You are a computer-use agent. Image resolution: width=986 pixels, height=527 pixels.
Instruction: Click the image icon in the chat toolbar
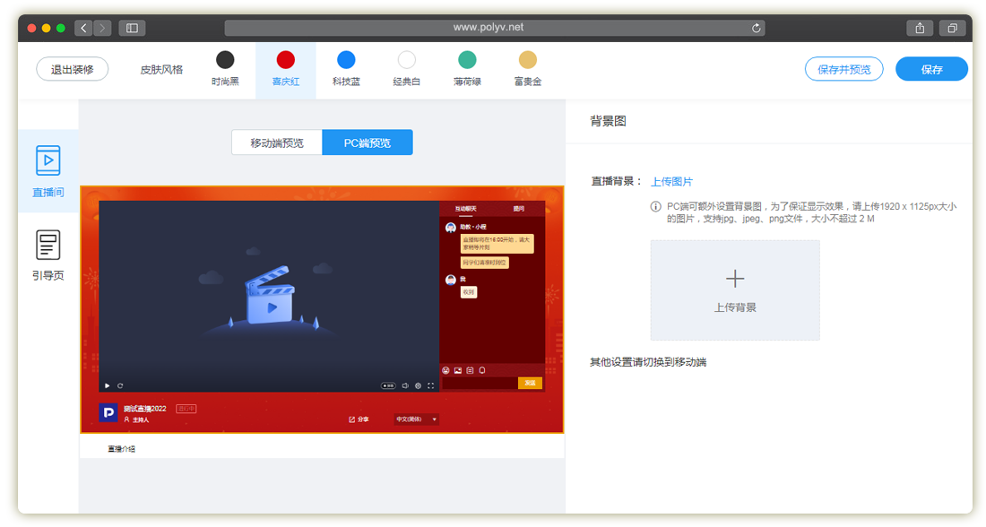[x=457, y=370]
